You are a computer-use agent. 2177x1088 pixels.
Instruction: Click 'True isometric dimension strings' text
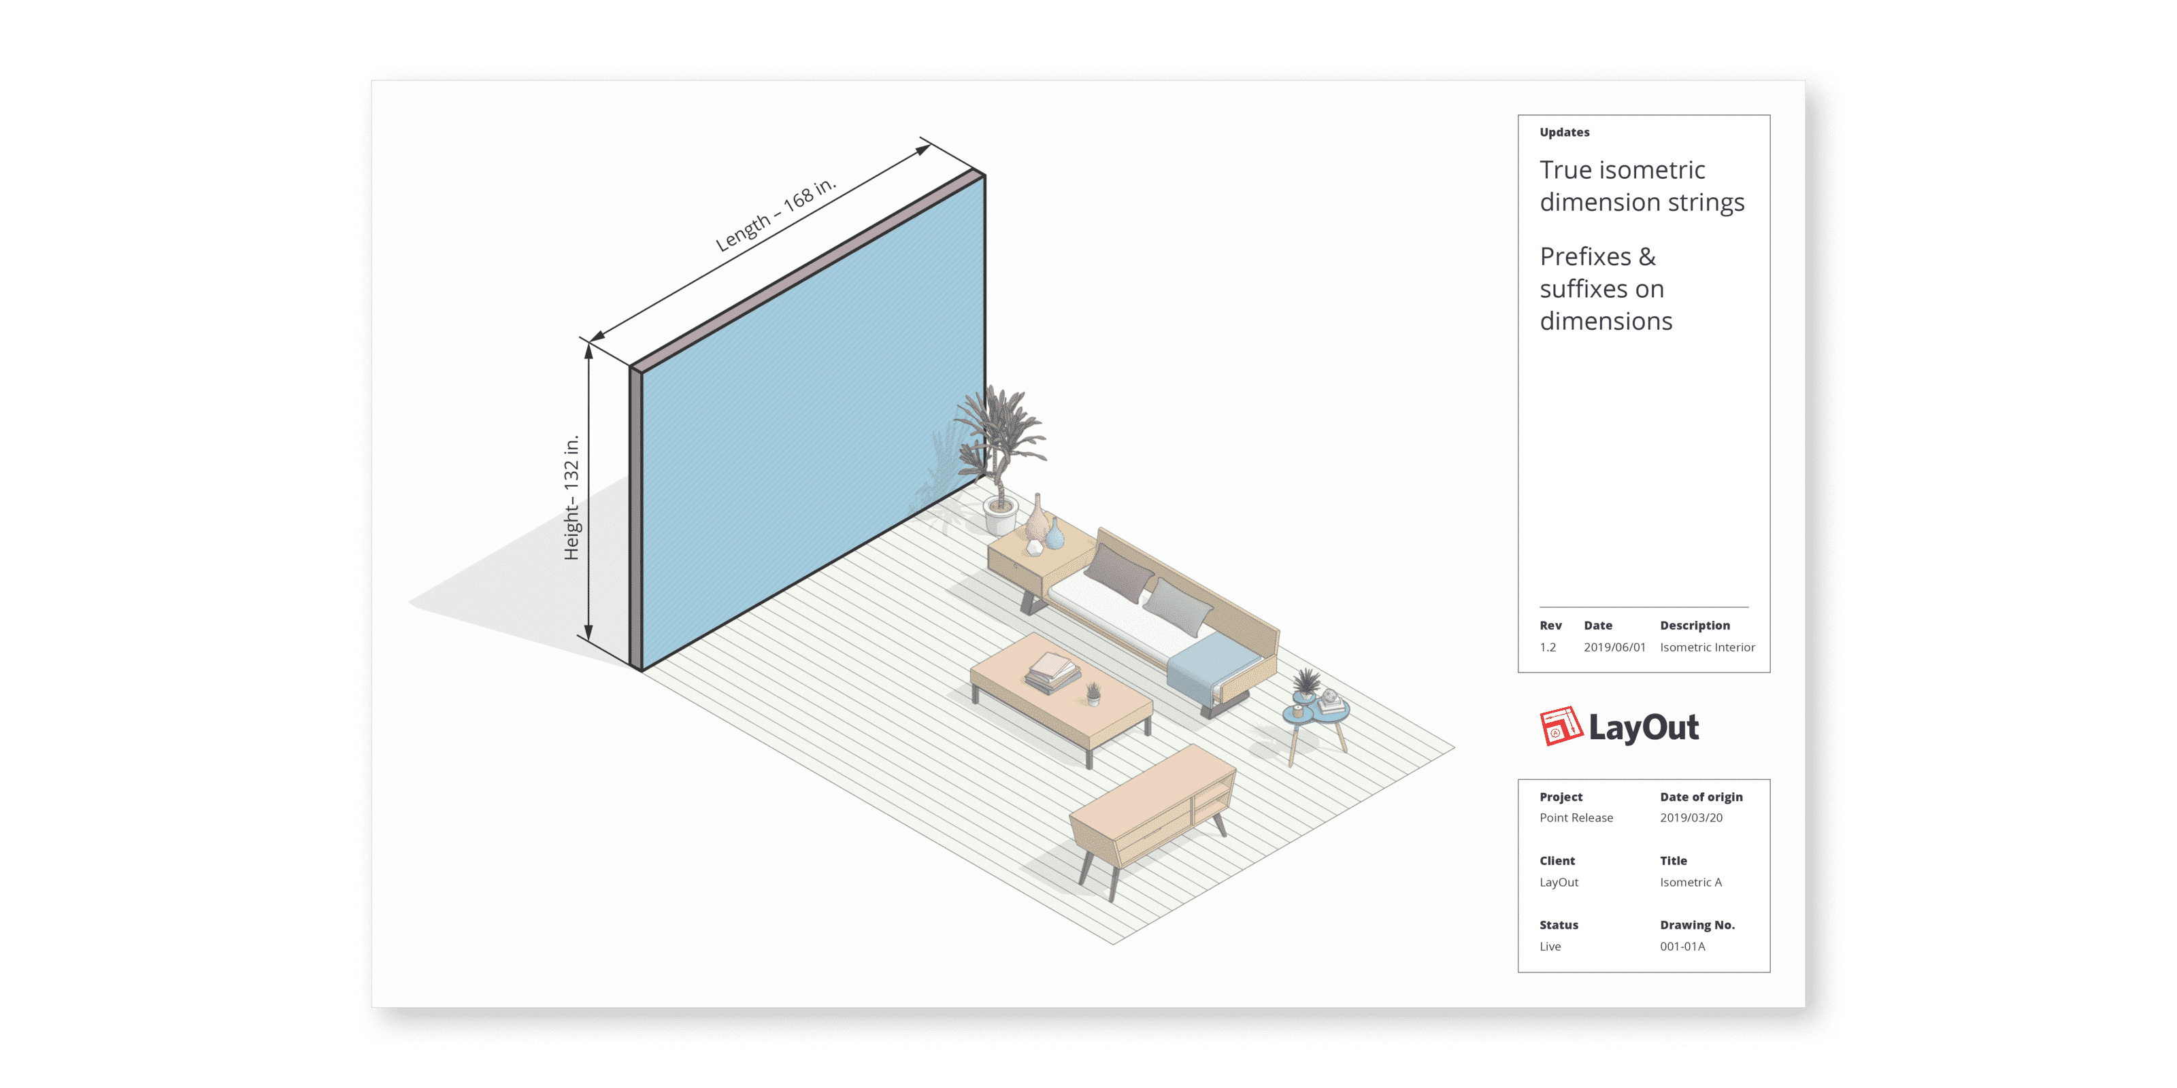pyautogui.click(x=1641, y=186)
